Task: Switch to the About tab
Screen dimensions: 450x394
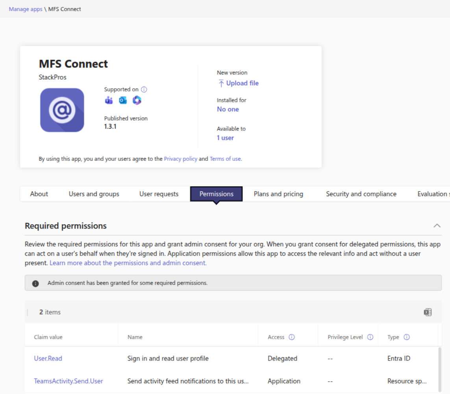Action: [39, 194]
